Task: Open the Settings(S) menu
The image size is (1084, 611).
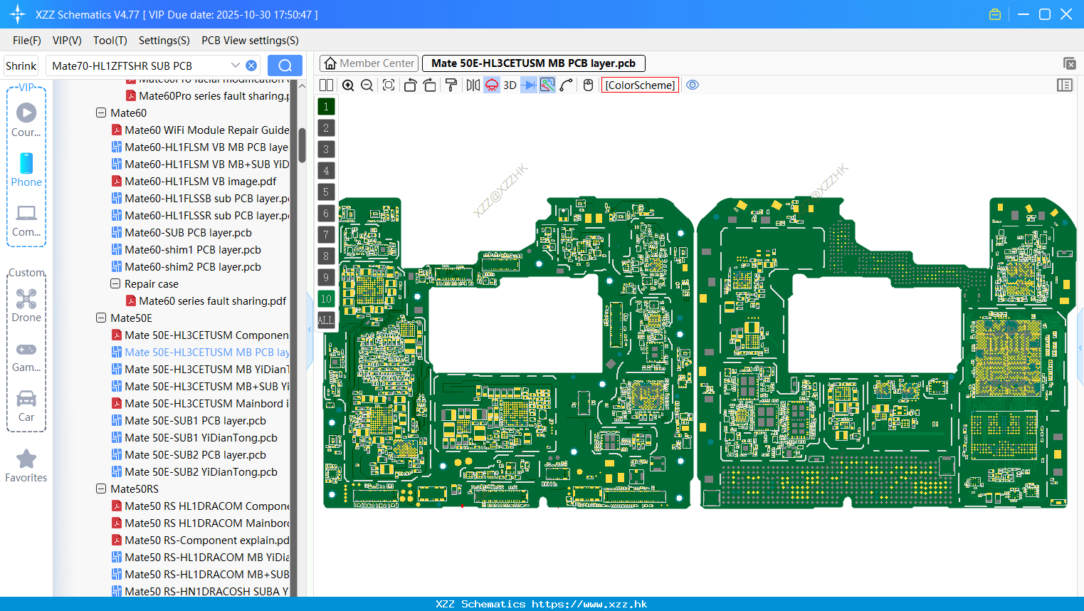Action: pyautogui.click(x=164, y=41)
